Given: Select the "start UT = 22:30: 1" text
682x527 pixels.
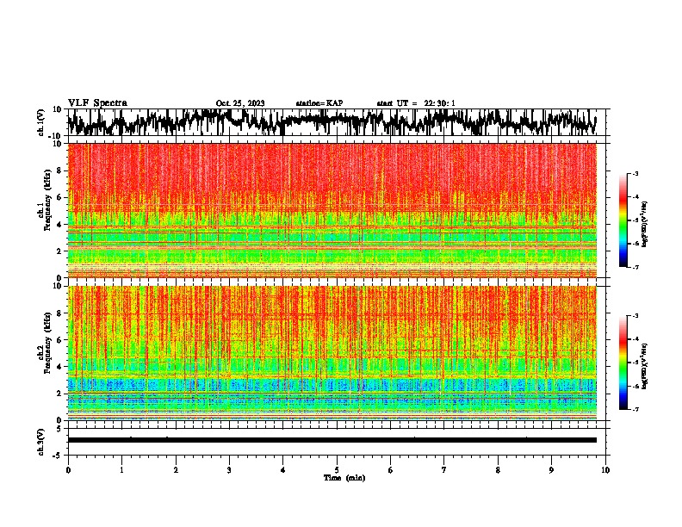Looking at the screenshot, I should click(416, 103).
